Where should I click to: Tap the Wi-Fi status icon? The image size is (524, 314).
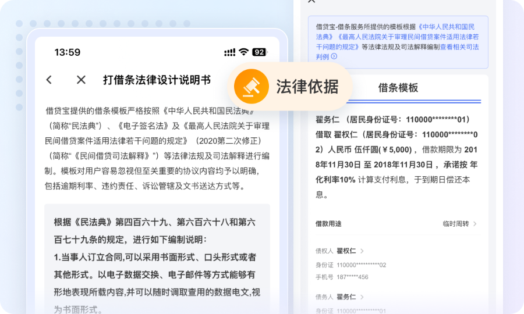point(243,52)
